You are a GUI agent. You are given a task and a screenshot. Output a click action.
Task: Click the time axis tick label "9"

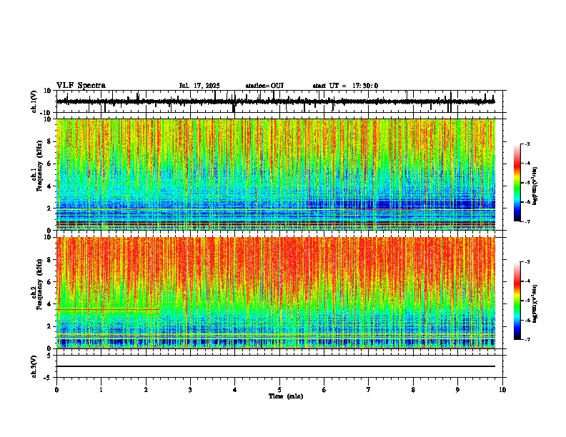[457, 390]
